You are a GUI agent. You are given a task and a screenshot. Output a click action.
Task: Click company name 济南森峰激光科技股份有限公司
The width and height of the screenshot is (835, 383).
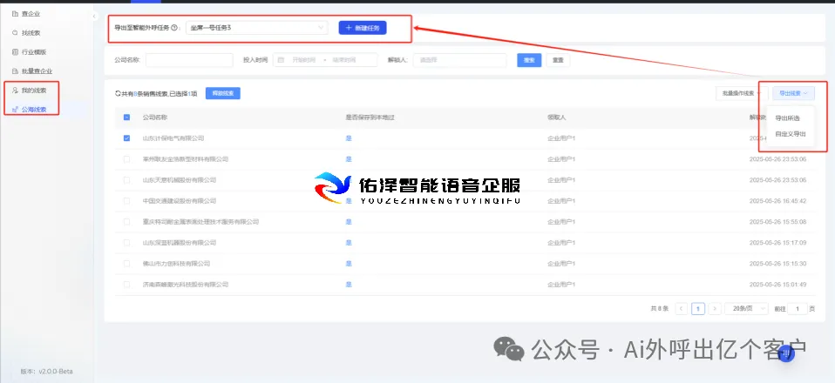coord(186,285)
